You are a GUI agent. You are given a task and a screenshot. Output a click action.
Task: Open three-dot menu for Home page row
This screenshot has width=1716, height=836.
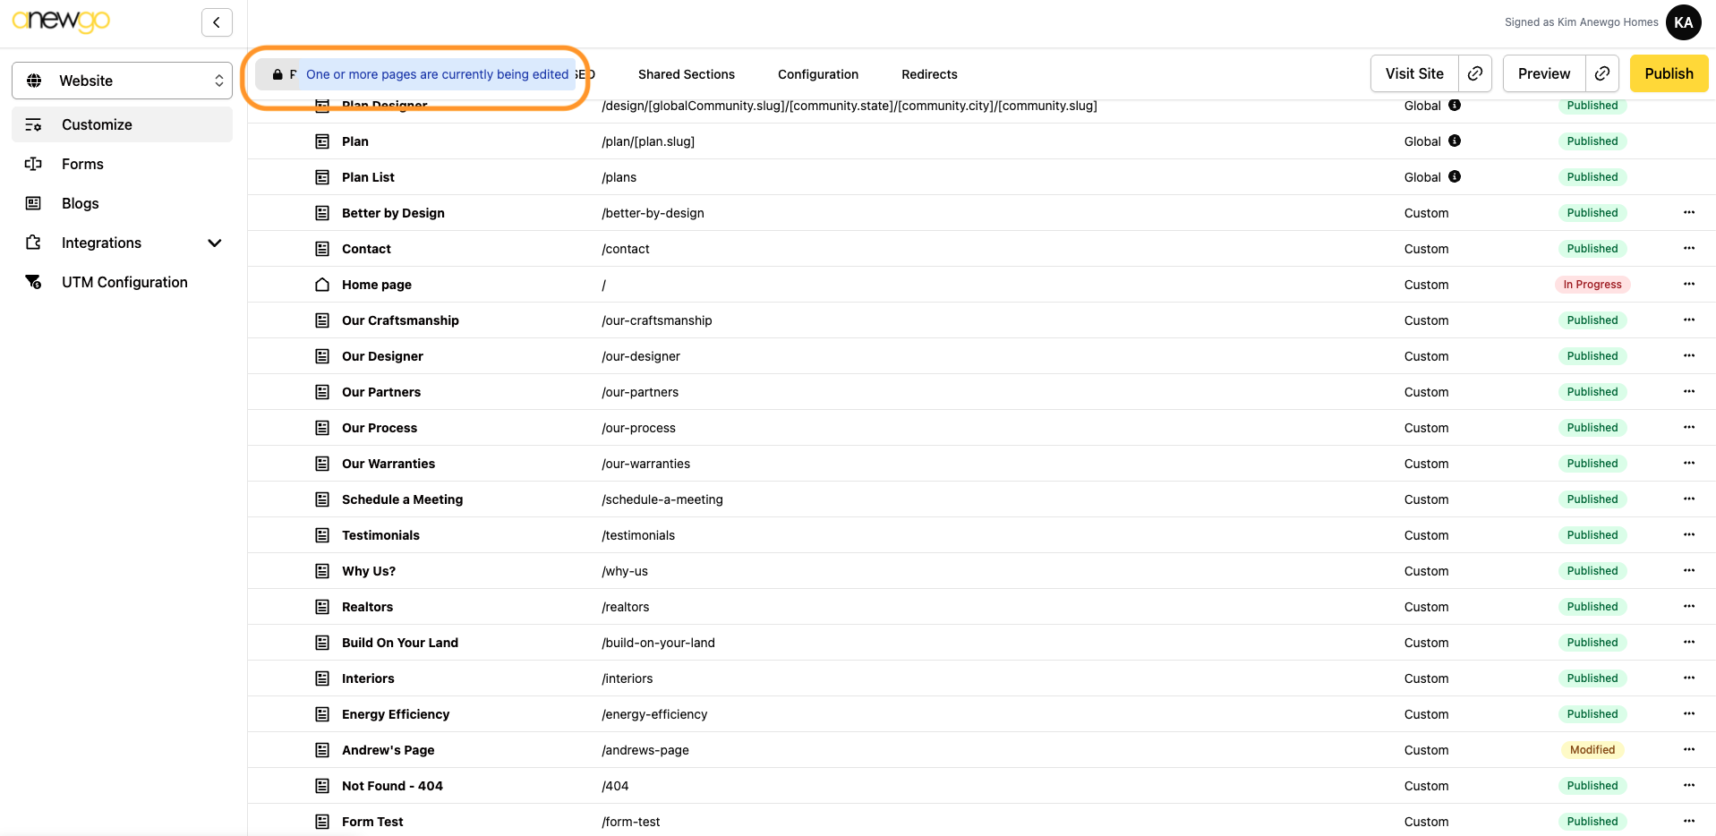click(x=1688, y=284)
